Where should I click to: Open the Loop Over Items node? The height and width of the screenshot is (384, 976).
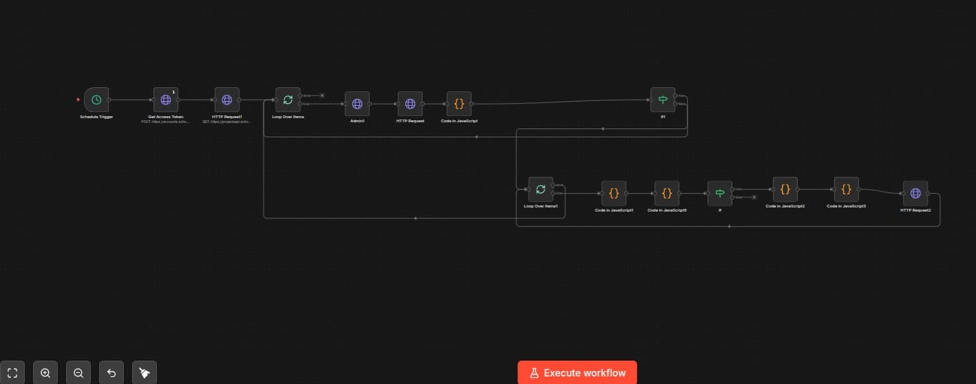(x=288, y=100)
